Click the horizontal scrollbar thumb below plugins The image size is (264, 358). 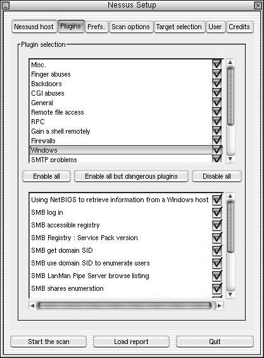[125, 305]
